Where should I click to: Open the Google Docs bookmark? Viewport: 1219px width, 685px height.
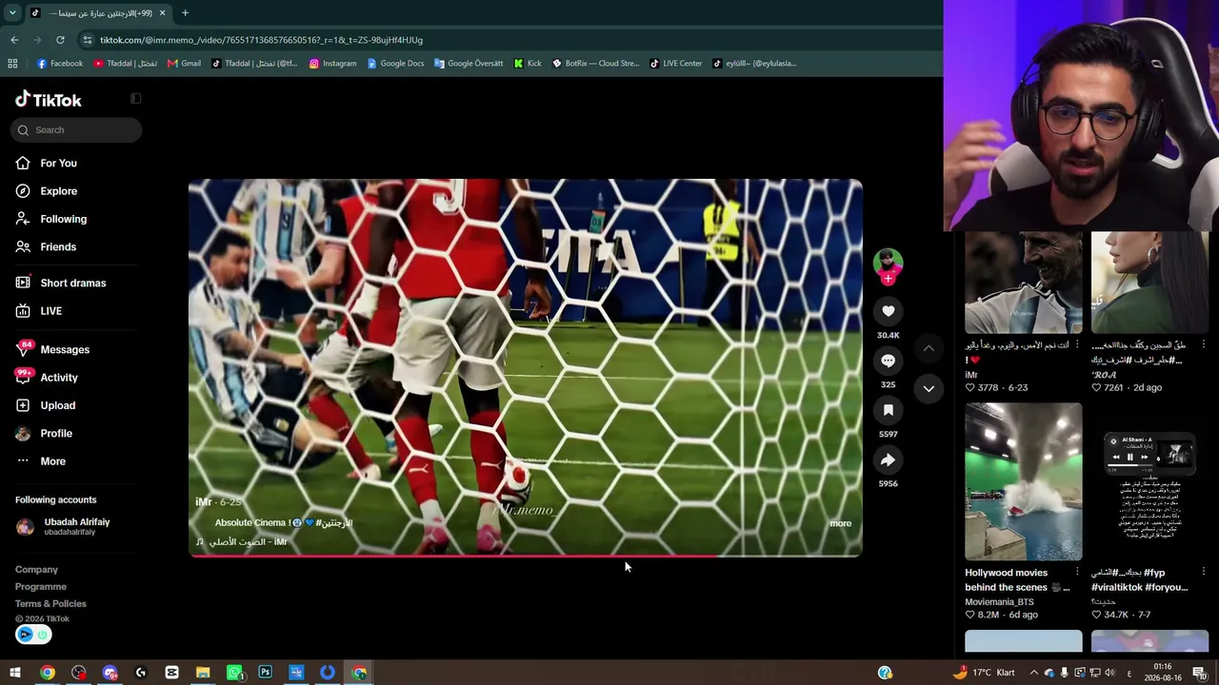coord(395,64)
